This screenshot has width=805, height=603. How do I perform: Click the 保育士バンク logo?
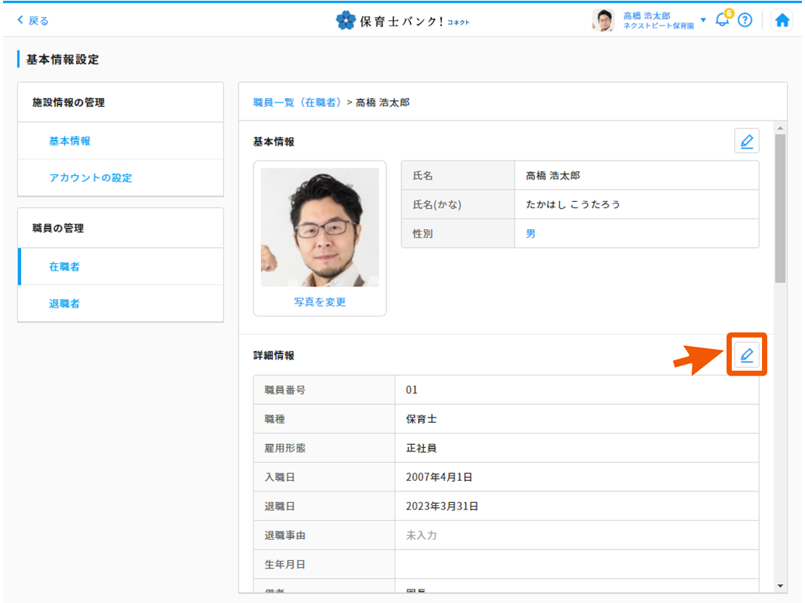coord(402,20)
